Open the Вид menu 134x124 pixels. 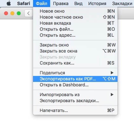(x=78, y=3)
